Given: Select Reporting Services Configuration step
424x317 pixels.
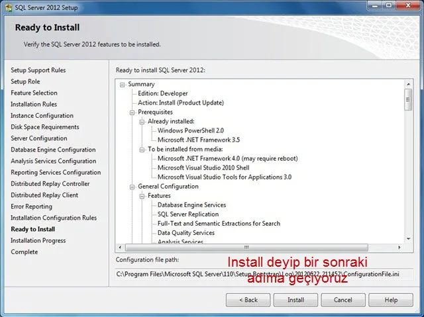Looking at the screenshot, I should point(56,172).
